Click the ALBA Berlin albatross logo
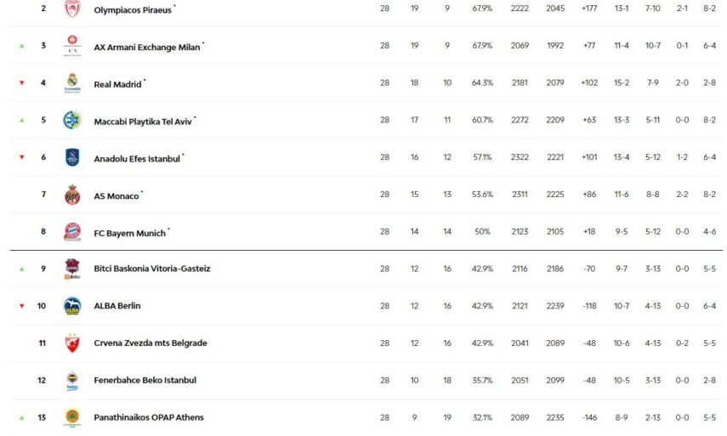 72,306
